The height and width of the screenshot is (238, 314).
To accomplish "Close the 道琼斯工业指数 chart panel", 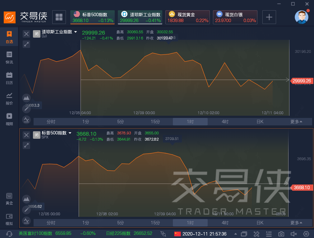I will (26, 34).
